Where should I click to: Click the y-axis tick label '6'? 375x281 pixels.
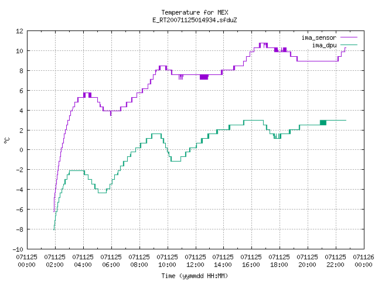pos(22,91)
